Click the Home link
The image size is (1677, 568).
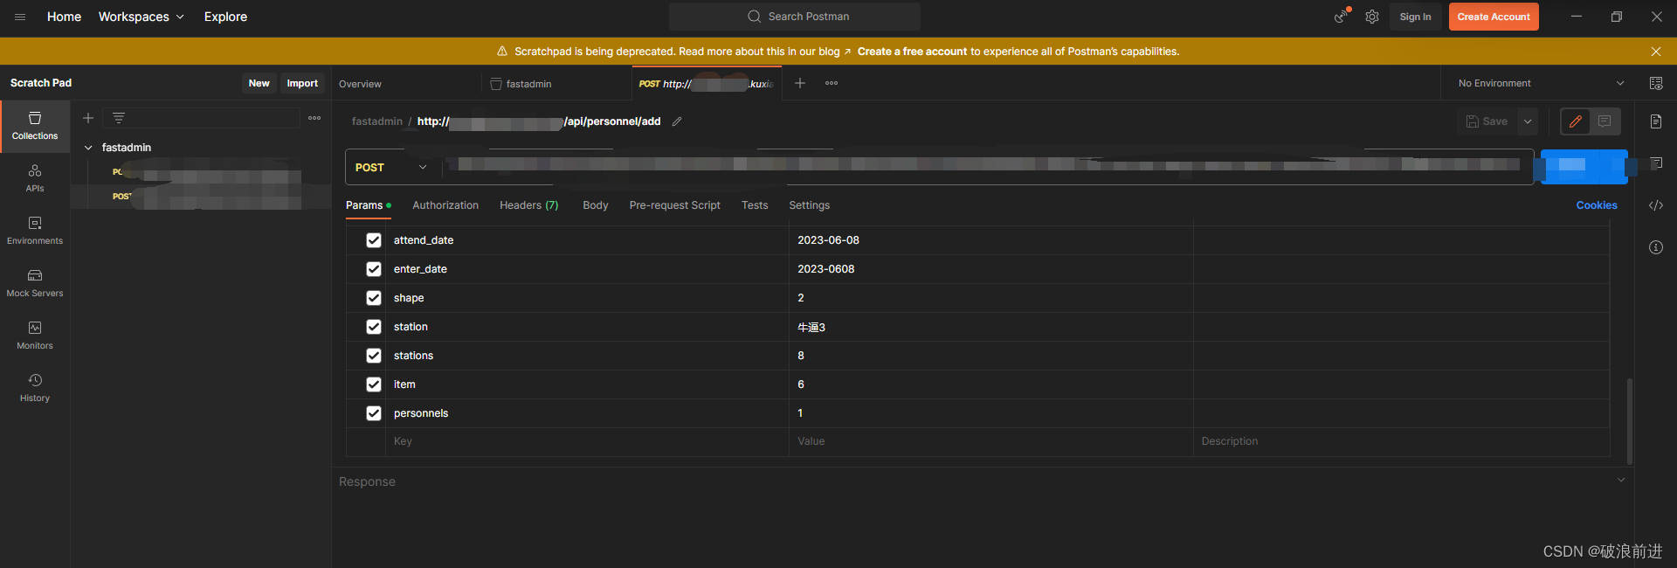click(64, 17)
